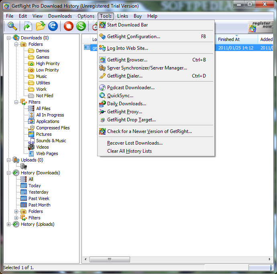
Task: Click the green arrow document toolbar icon
Action: [28, 26]
